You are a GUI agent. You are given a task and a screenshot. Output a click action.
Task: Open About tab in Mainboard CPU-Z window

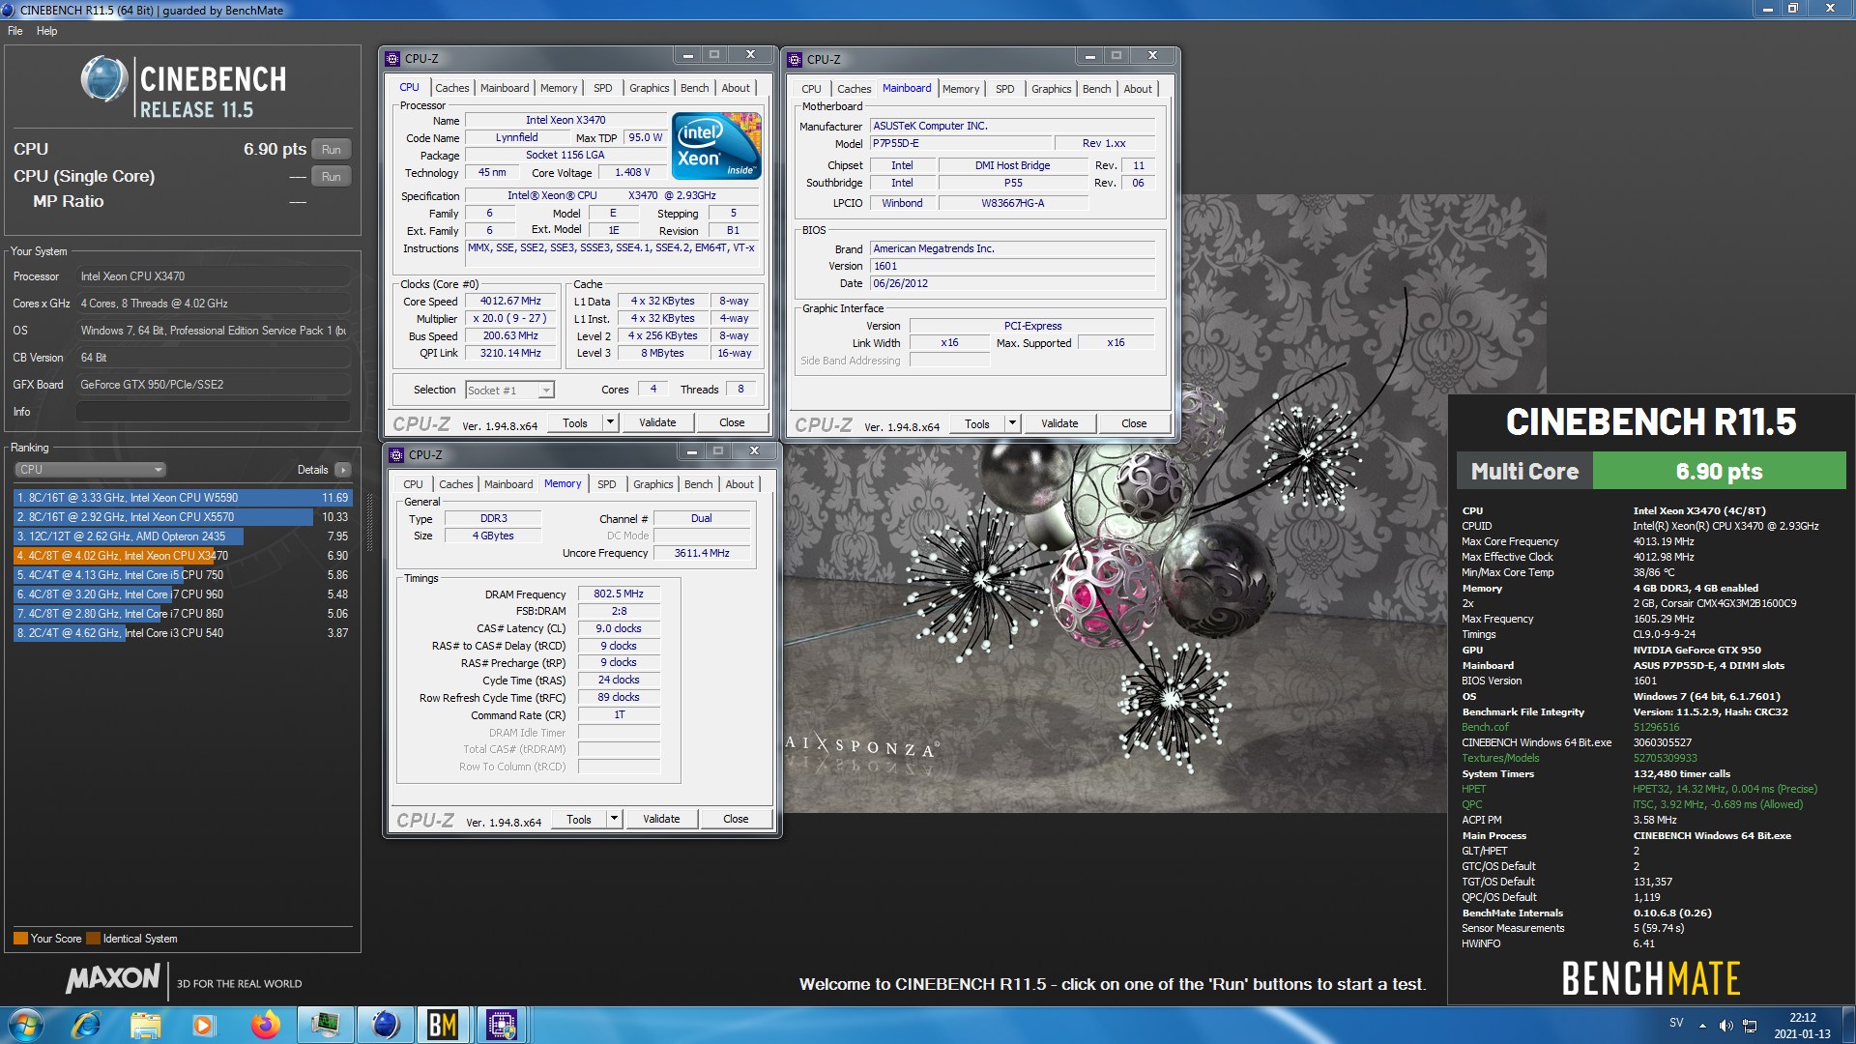[1138, 89]
